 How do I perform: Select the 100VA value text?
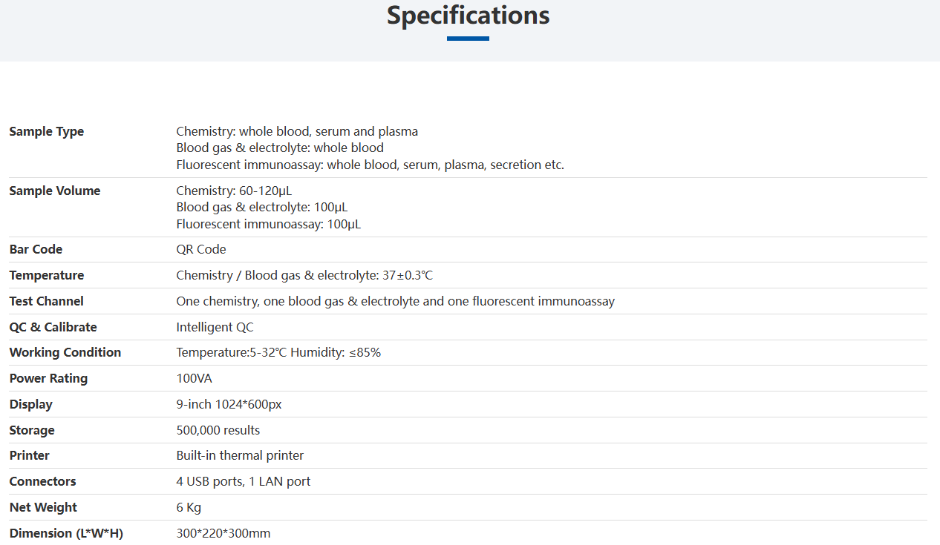pos(194,378)
